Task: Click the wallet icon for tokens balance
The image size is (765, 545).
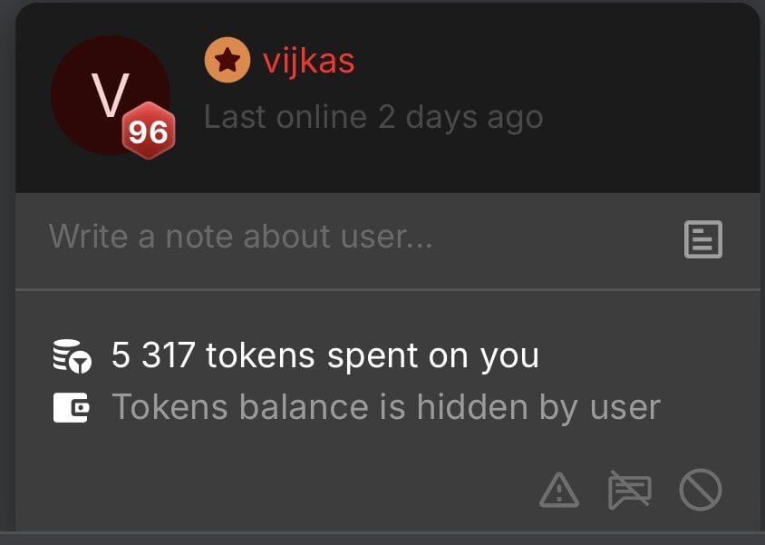Action: coord(72,407)
